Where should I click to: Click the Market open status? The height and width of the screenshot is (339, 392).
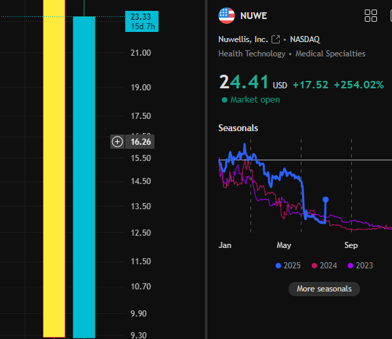(x=250, y=100)
